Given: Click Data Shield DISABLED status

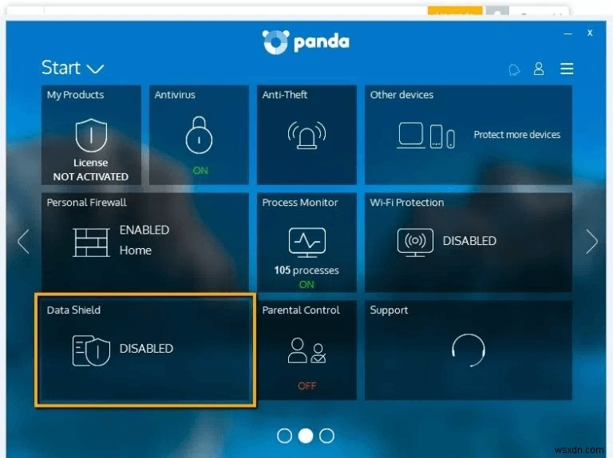Looking at the screenshot, I should pyautogui.click(x=146, y=349).
